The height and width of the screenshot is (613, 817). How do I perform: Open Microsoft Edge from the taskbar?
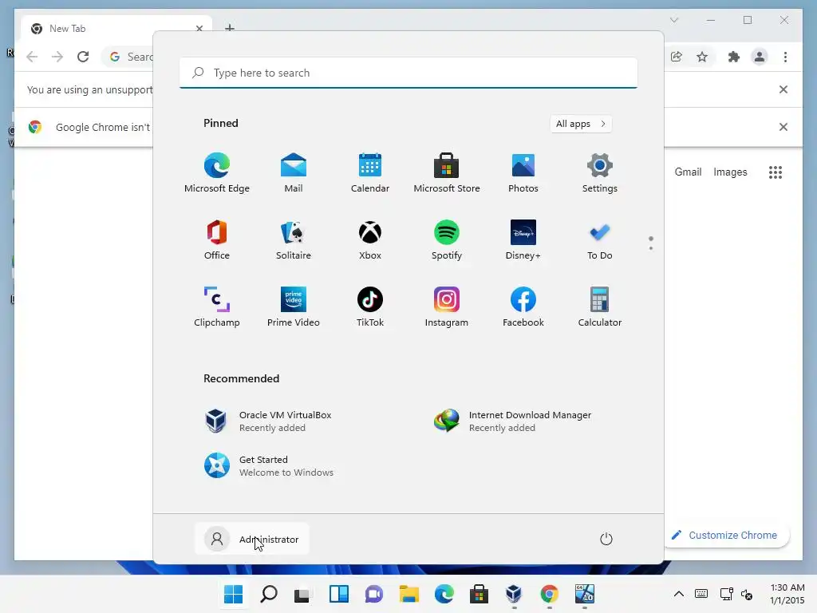(444, 594)
